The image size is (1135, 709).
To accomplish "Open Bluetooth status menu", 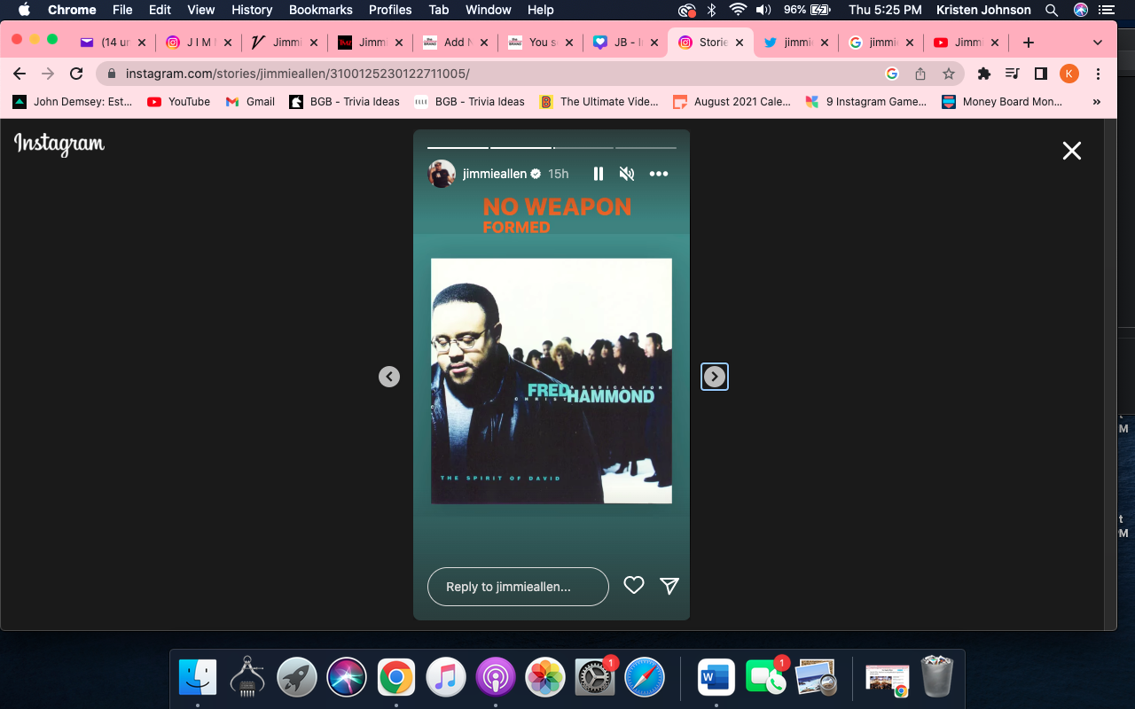I will [712, 10].
